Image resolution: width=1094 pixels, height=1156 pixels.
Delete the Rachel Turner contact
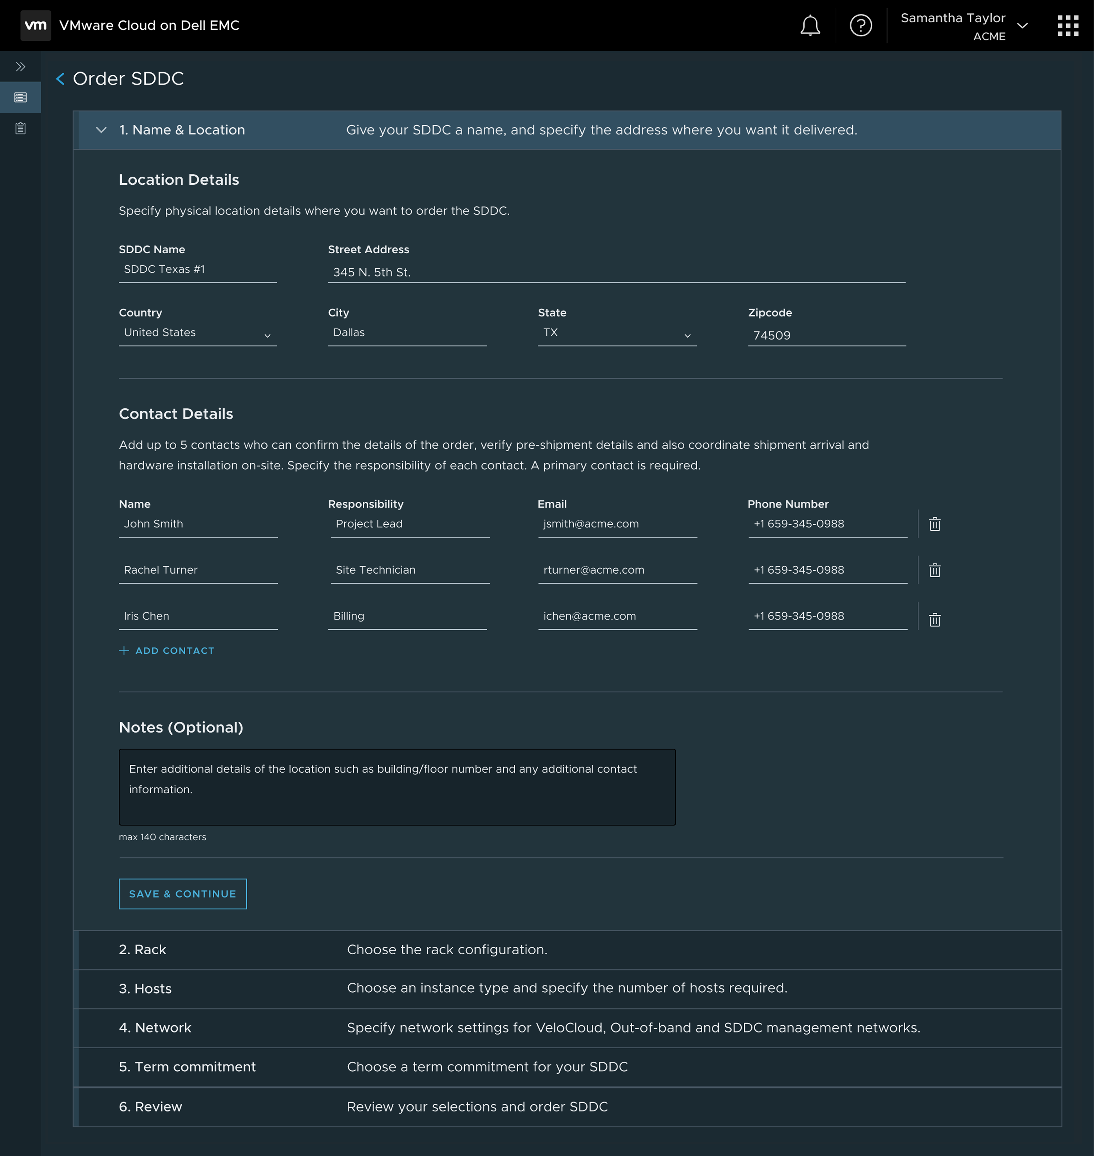[x=935, y=570]
